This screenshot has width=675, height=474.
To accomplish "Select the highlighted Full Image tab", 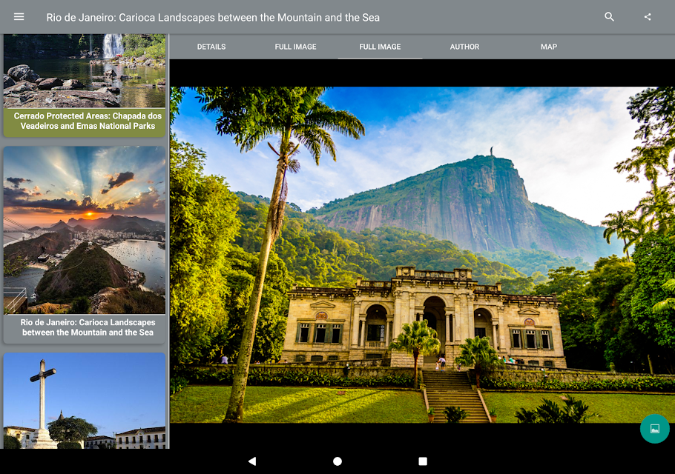I will point(380,47).
